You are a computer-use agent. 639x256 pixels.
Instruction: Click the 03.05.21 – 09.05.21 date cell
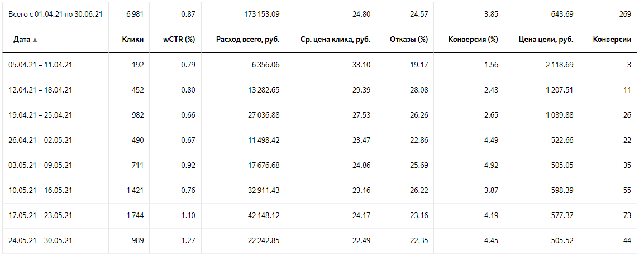40,165
